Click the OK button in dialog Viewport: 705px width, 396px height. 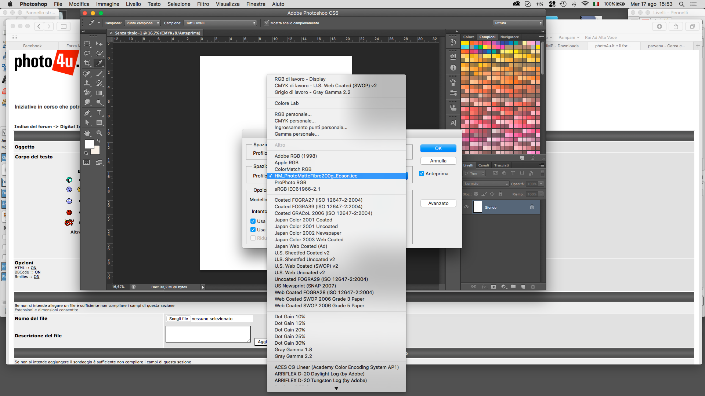click(438, 148)
